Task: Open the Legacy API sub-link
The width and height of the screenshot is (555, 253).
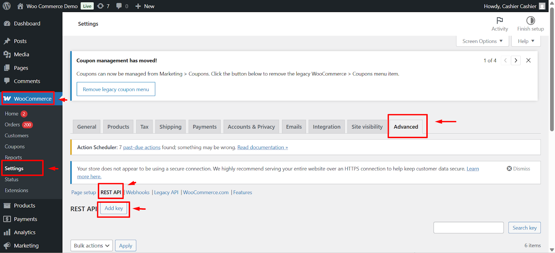Action: click(166, 192)
